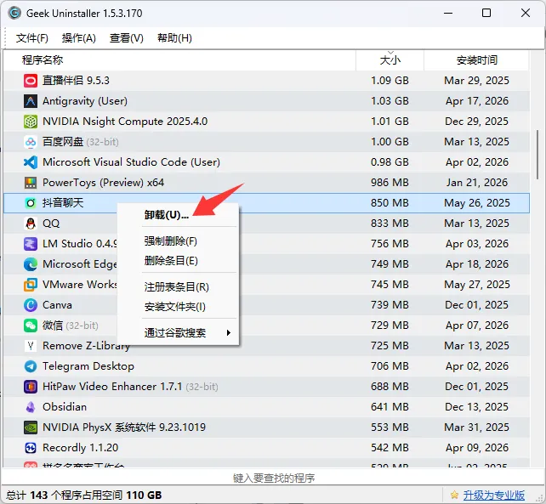This screenshot has height=504, width=546.
Task: Click the vertical scrollbar thumb of the list
Action: pyautogui.click(x=537, y=155)
